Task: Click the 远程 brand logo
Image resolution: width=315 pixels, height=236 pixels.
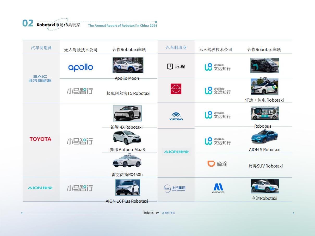Action: tap(176, 66)
